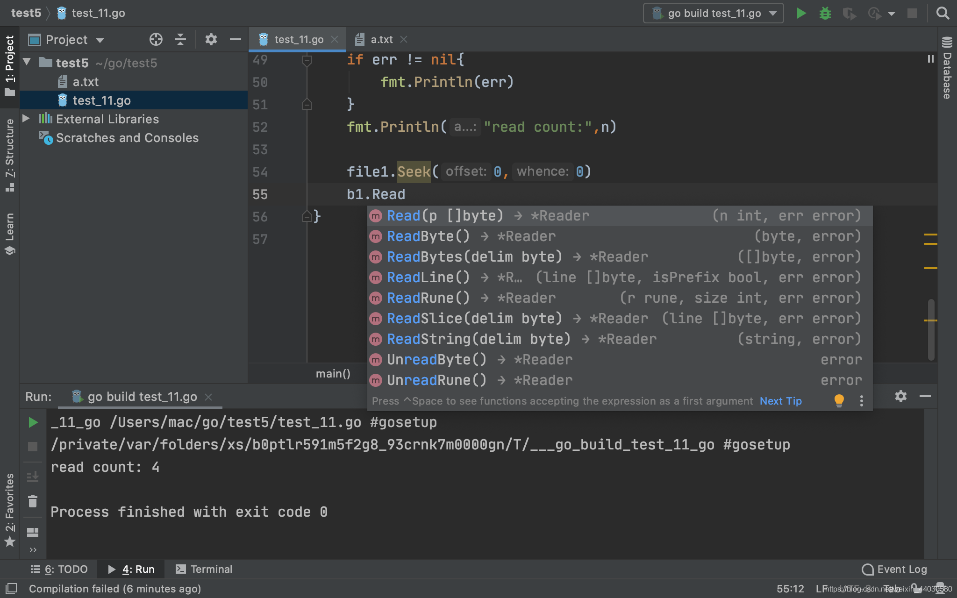This screenshot has height=598, width=957.
Task: Close the go build test_11.go run tab
Action: pos(208,397)
